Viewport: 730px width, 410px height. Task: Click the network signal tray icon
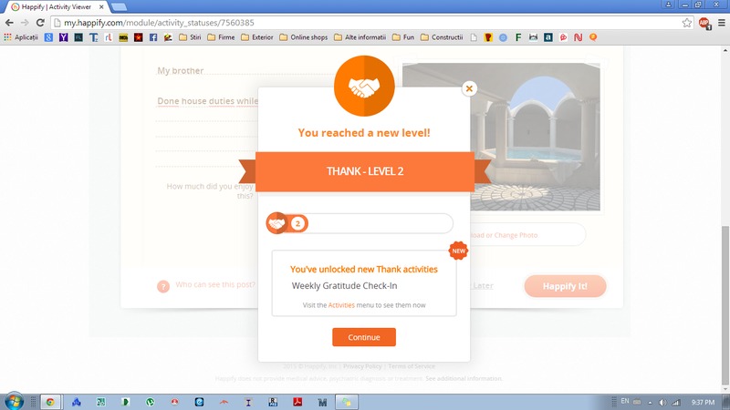(676, 402)
